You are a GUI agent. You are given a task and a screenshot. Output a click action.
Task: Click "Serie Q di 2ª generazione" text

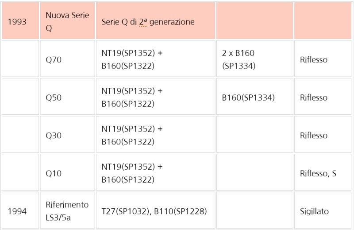tap(148, 22)
